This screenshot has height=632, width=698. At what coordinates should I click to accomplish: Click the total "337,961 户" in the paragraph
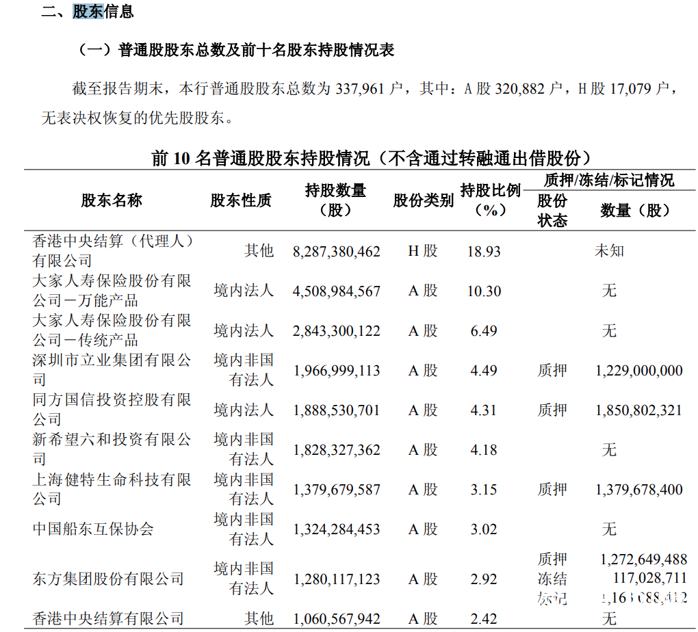pyautogui.click(x=369, y=88)
